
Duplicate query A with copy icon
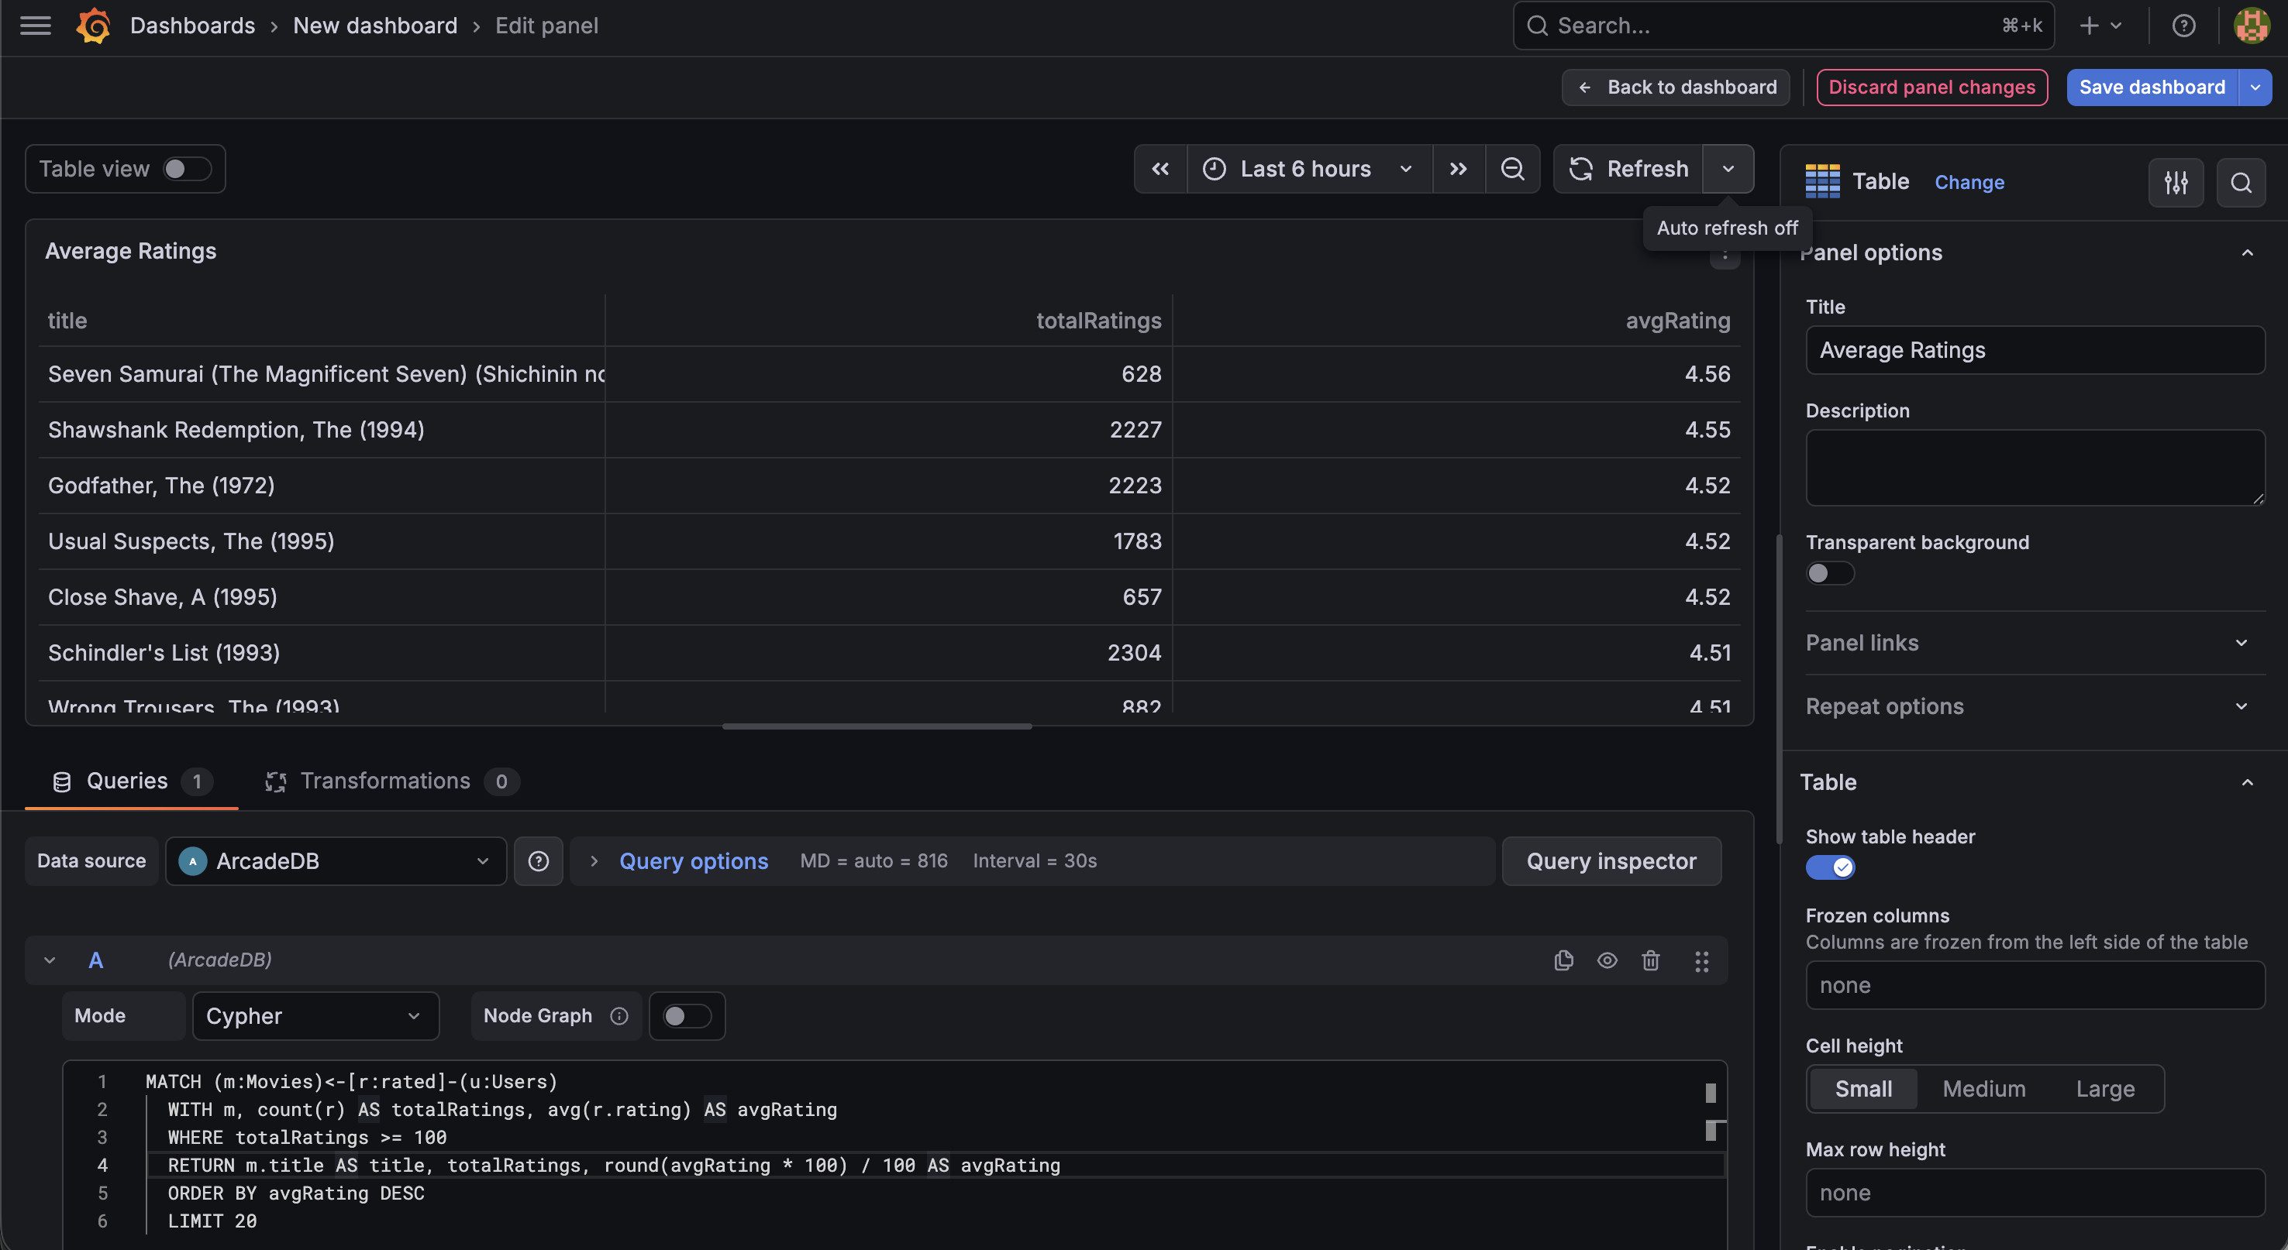coord(1563,960)
